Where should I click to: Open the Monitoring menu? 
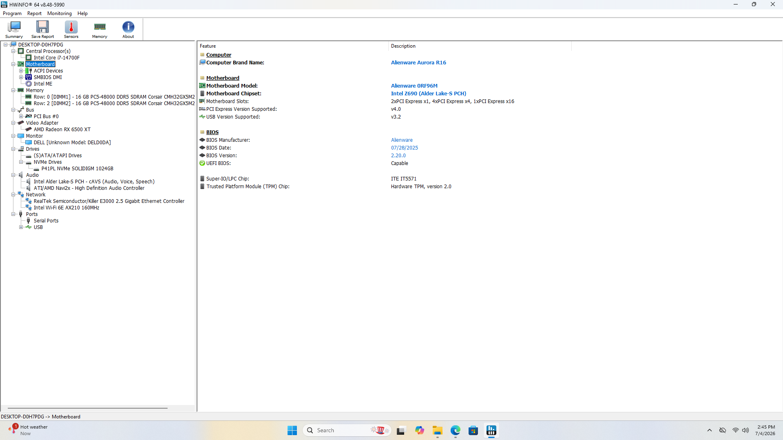tap(60, 13)
